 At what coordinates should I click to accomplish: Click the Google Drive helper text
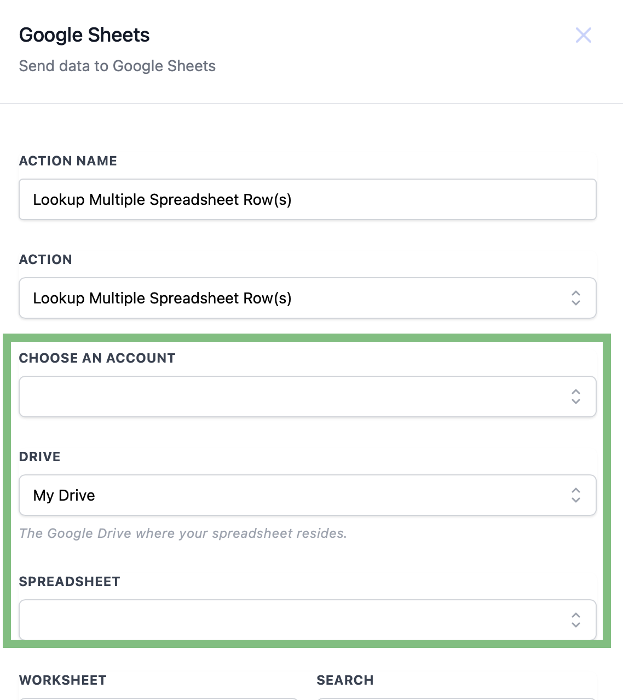pyautogui.click(x=183, y=533)
